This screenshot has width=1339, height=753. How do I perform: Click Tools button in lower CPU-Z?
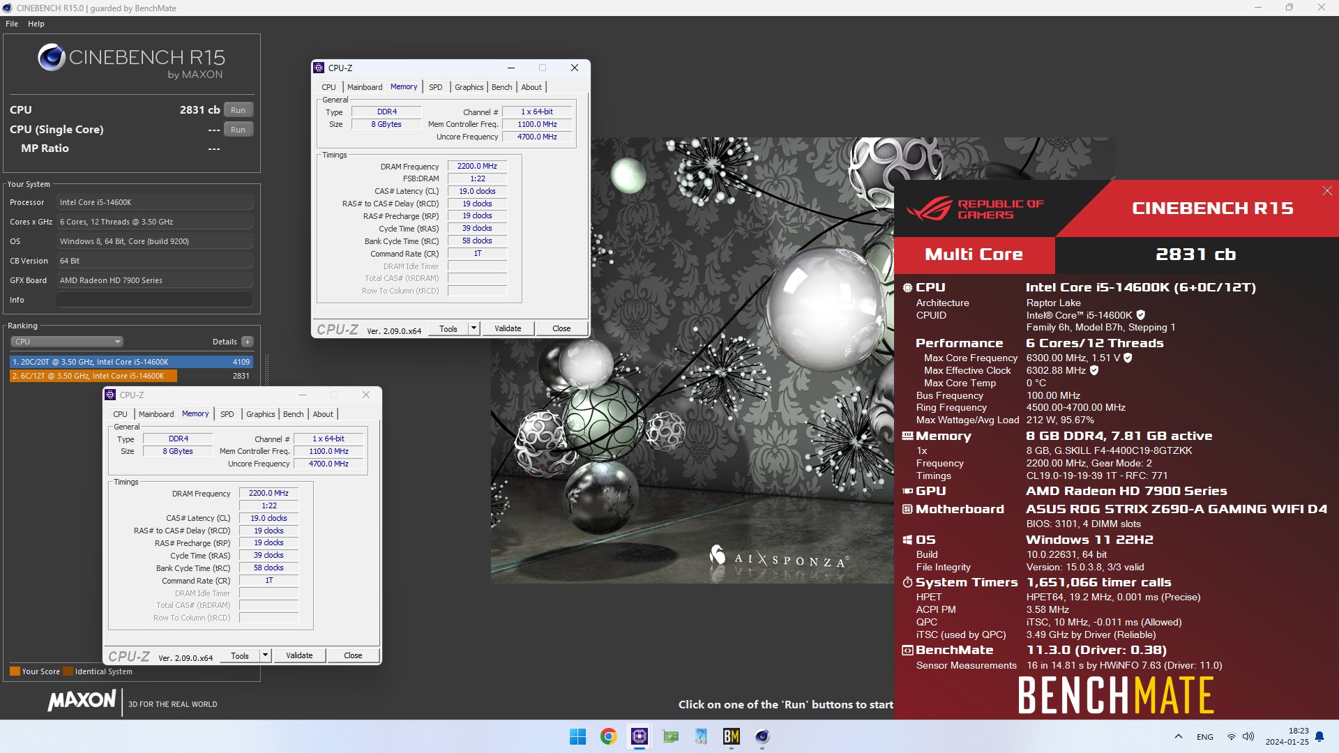point(240,655)
